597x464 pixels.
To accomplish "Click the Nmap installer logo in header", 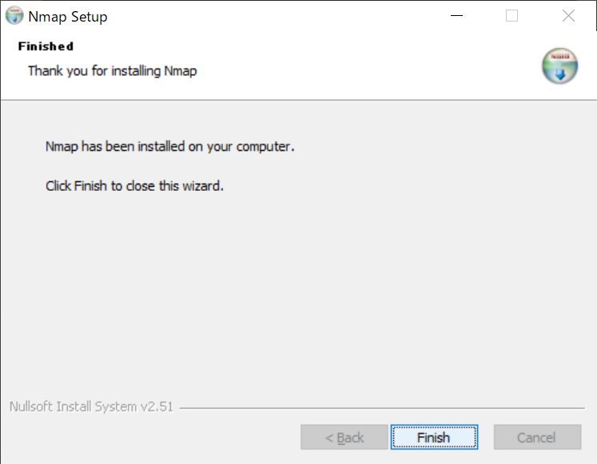I will click(559, 66).
